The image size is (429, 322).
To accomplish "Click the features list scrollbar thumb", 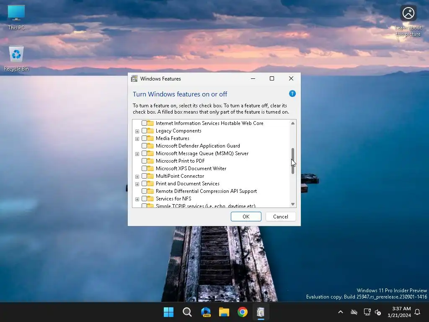I will [293, 161].
